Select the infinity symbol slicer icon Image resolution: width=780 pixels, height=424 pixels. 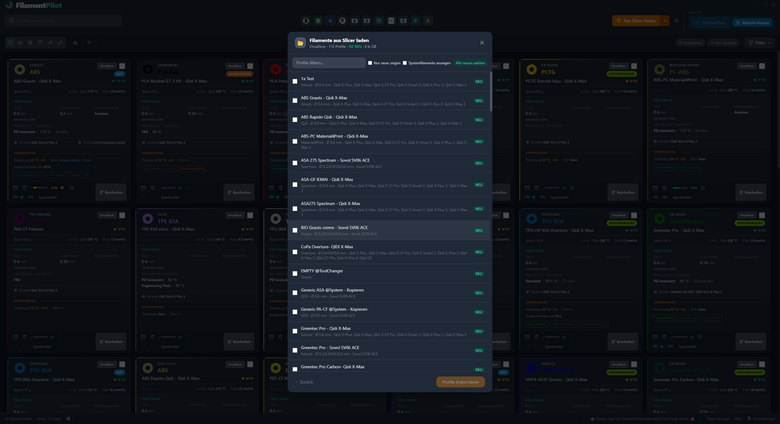(x=391, y=21)
